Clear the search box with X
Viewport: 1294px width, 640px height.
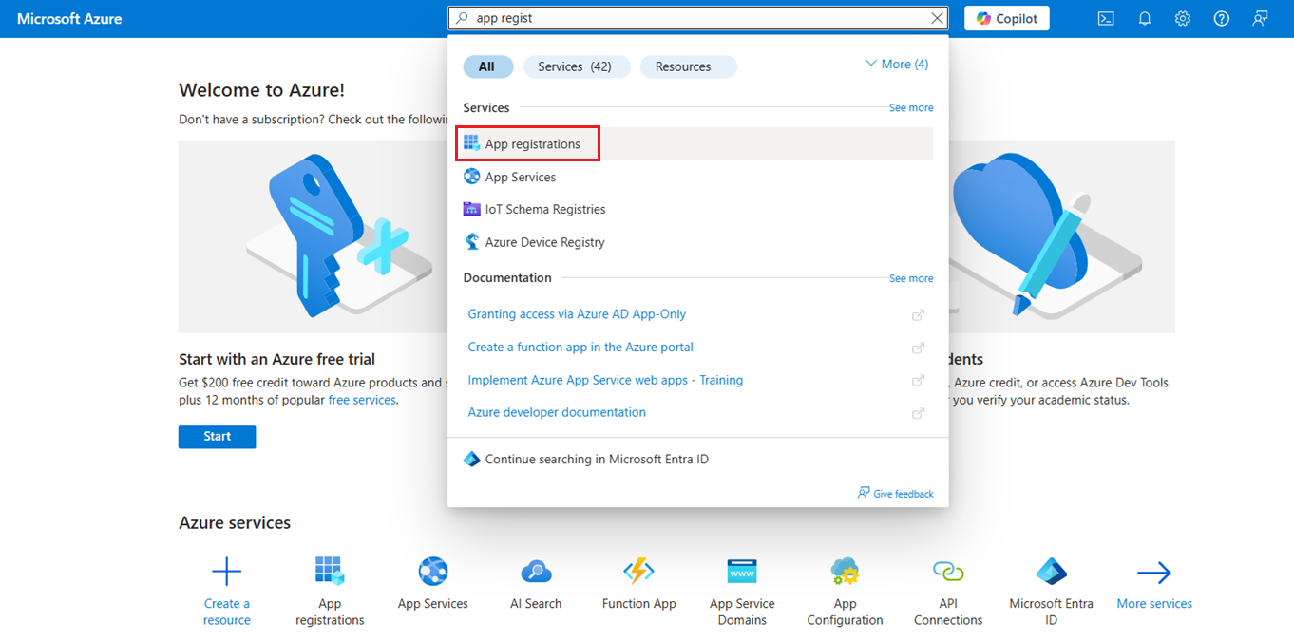coord(938,18)
